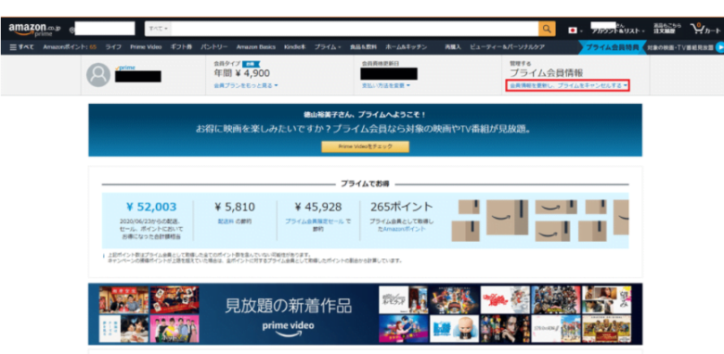
Task: Open Prime Video nav item
Action: (146, 47)
